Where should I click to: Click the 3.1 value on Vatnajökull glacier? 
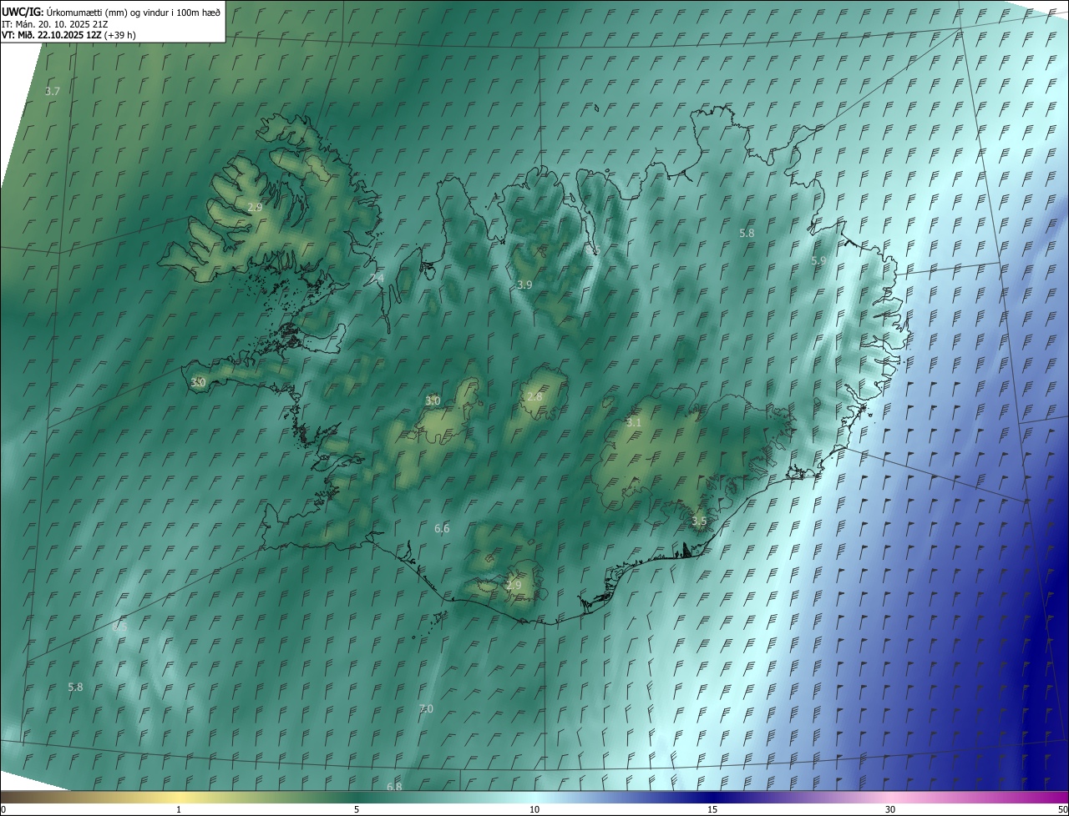coord(634,422)
